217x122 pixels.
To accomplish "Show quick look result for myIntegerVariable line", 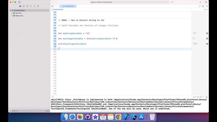I will [207, 39].
